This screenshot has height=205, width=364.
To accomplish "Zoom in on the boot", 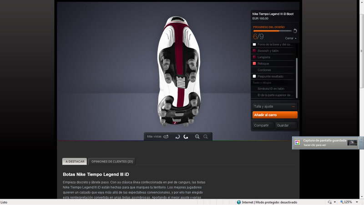I will click(x=197, y=137).
